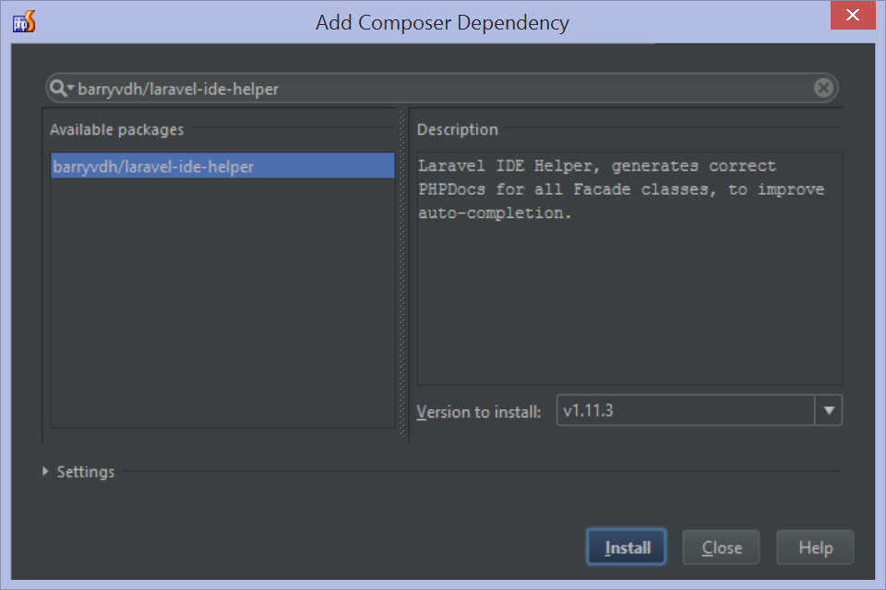886x590 pixels.
Task: Expand the Settings section triangle
Action: [46, 472]
